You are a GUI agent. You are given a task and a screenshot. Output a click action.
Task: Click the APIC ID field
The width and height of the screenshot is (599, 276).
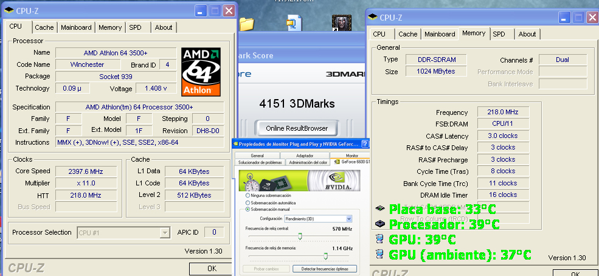coord(213,232)
